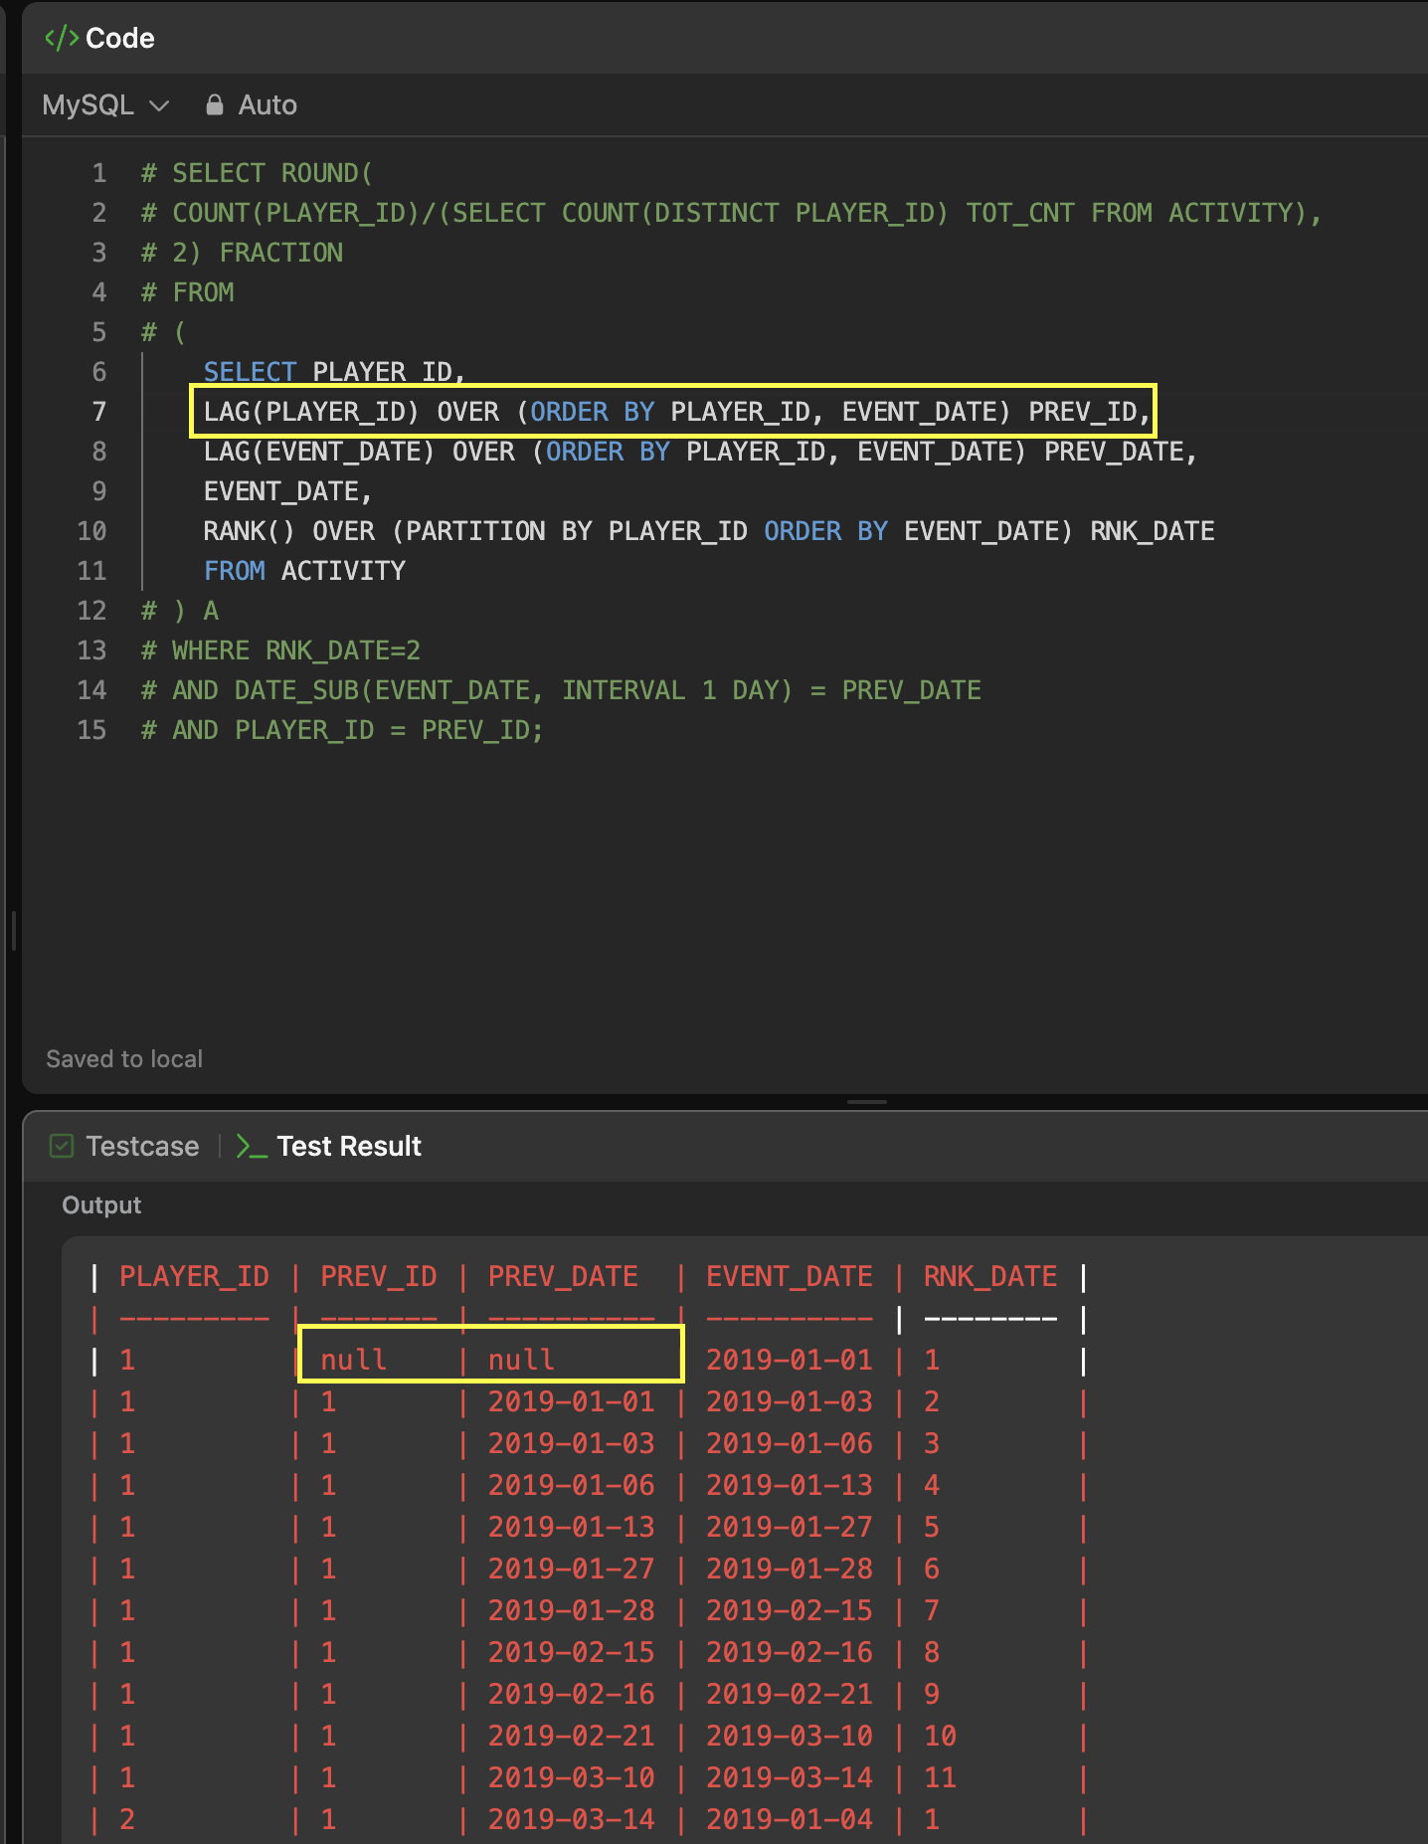
Task: Click the Test Result terminal icon
Action: [251, 1147]
